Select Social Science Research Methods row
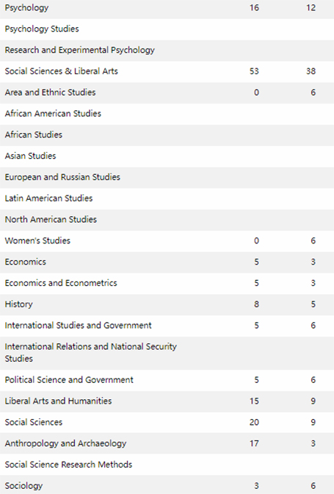 (x=167, y=465)
